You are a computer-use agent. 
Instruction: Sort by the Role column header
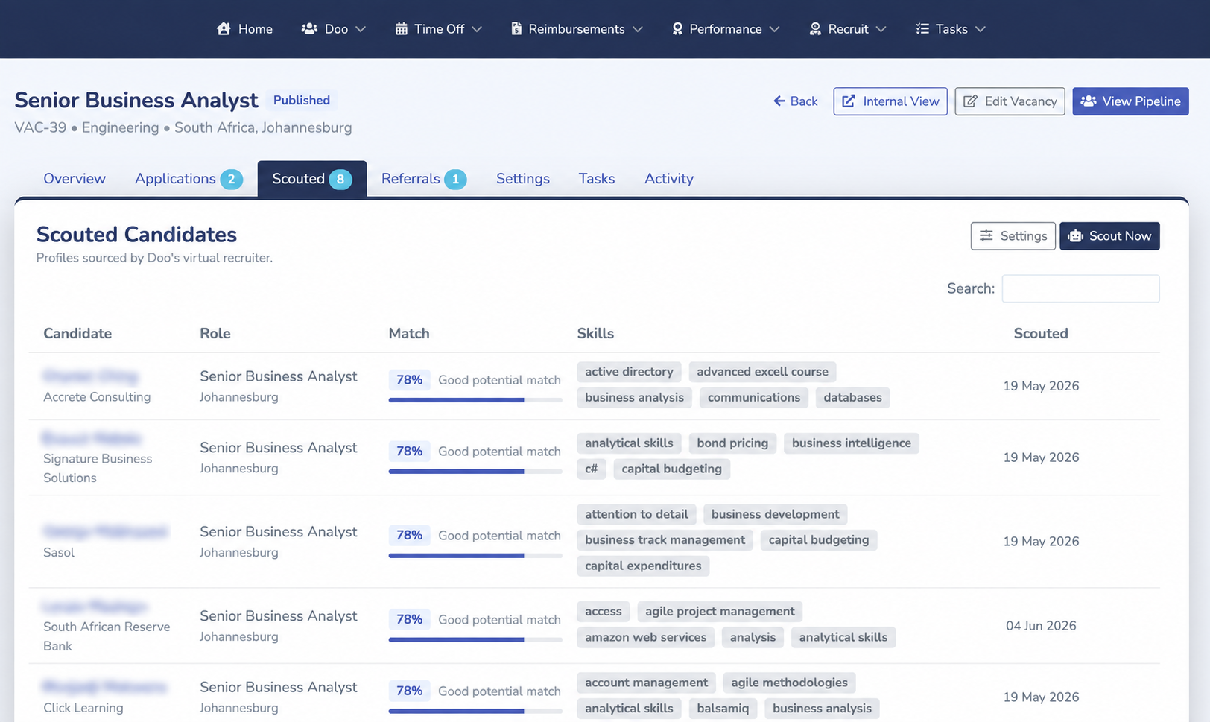(215, 334)
